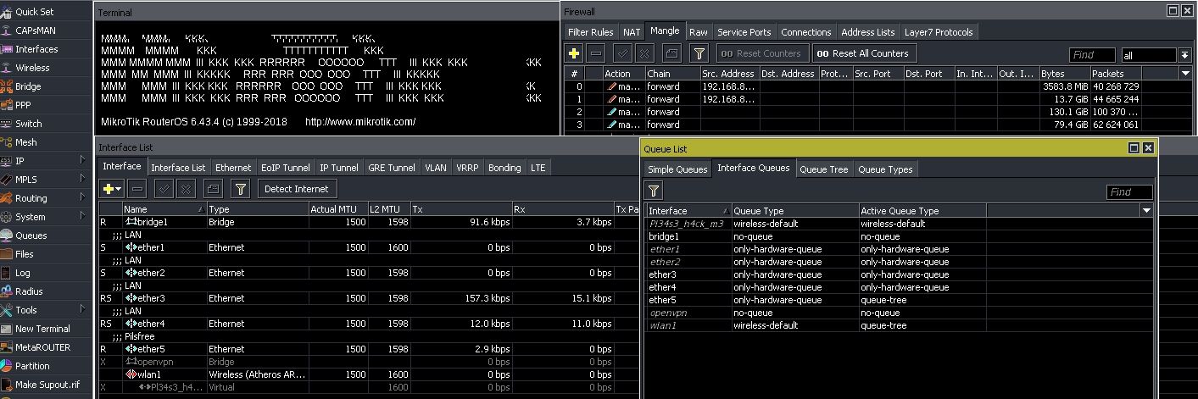Open the add interface dropdown arrow
The image size is (1198, 399).
(119, 189)
